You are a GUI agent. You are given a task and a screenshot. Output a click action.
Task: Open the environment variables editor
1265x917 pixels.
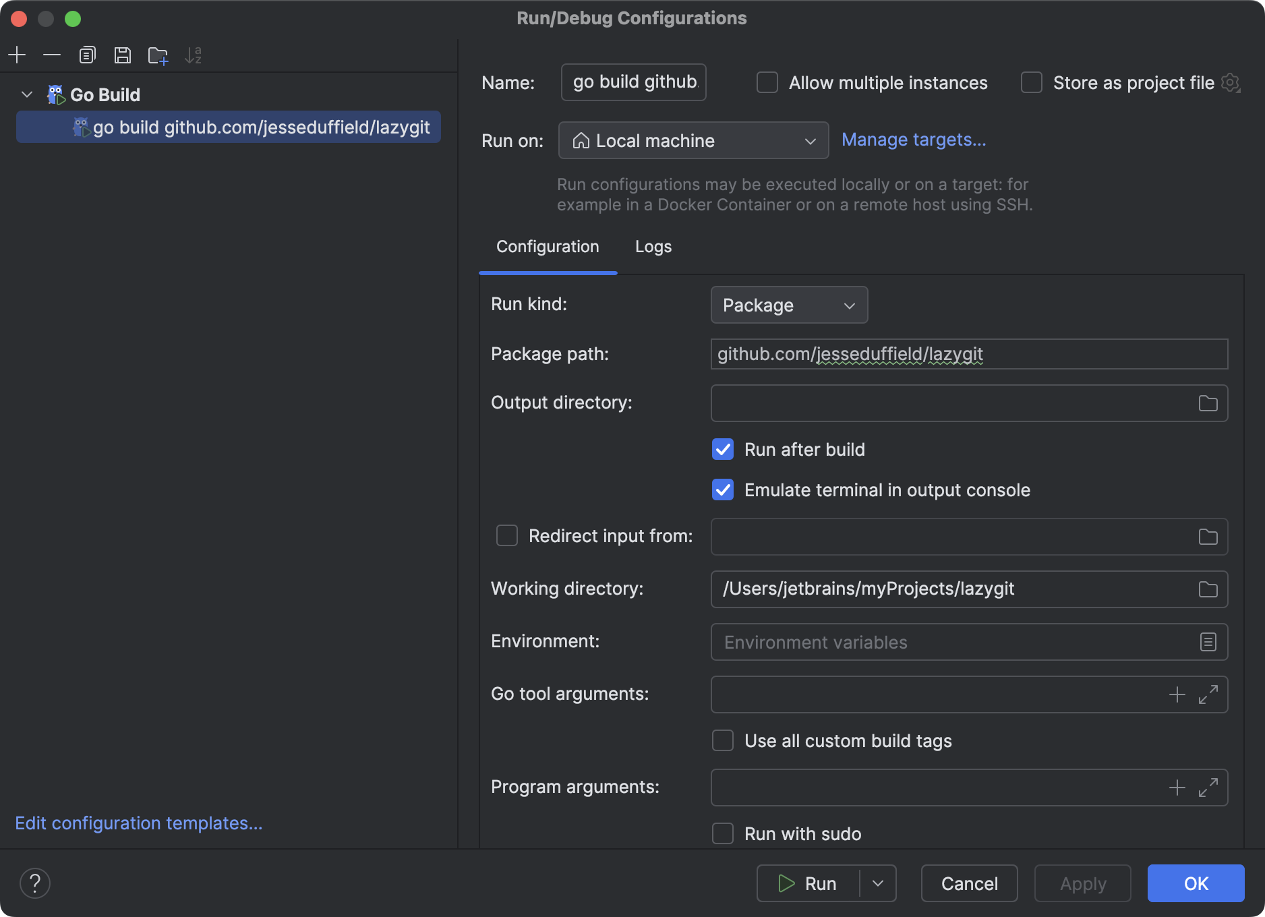point(1208,642)
